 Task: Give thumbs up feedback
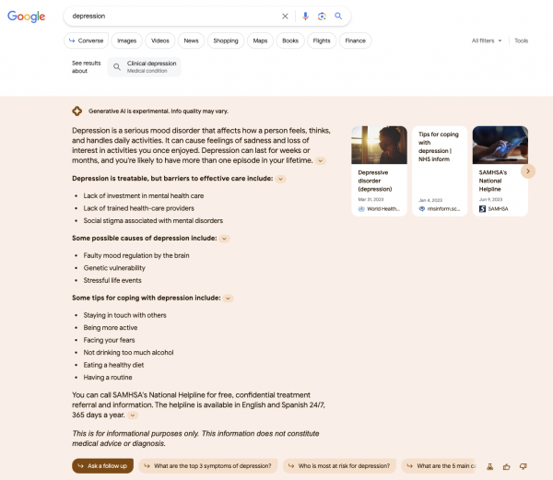click(x=506, y=466)
